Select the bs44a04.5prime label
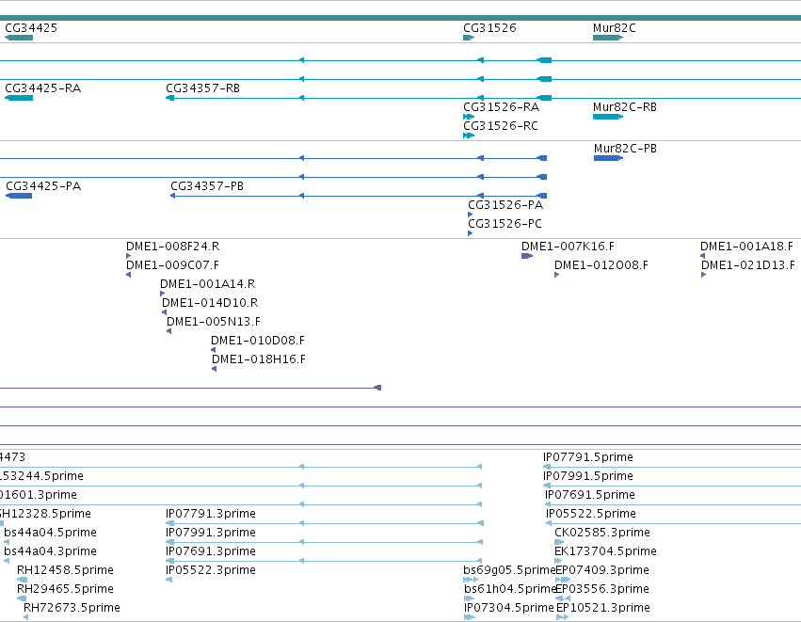The height and width of the screenshot is (622, 801). 50,533
